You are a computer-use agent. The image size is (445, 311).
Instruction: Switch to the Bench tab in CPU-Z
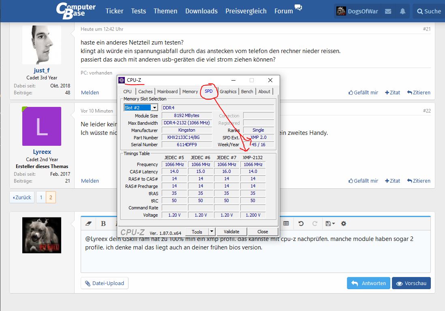[x=247, y=92]
